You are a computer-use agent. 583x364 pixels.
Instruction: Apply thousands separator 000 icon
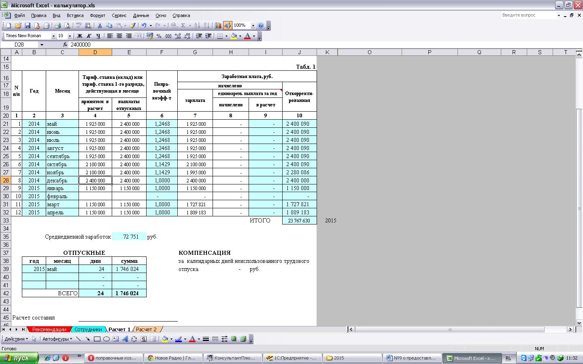coord(168,36)
